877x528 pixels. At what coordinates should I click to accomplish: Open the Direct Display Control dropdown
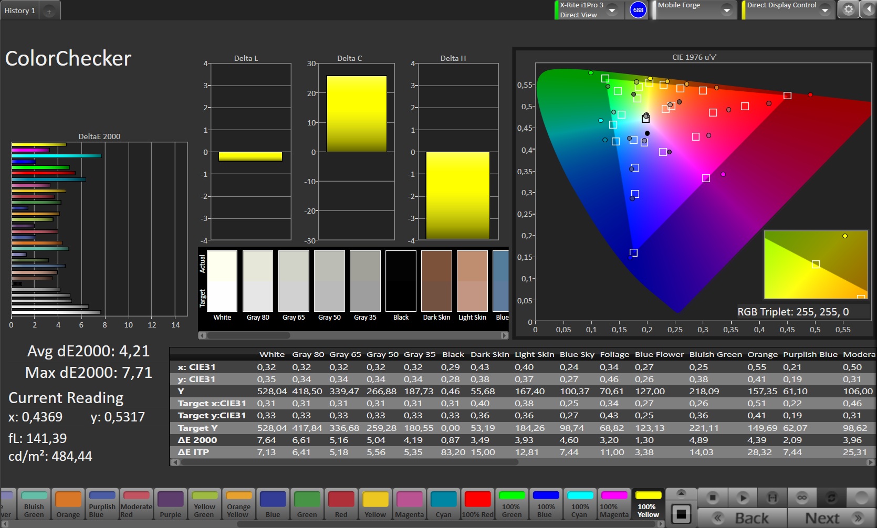pos(824,10)
